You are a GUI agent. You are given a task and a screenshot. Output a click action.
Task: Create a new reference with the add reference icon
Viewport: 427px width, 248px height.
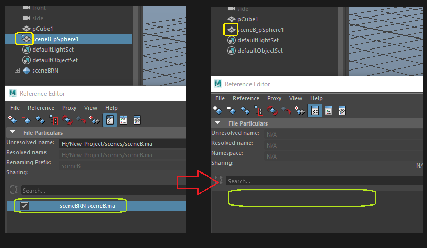(x=13, y=120)
